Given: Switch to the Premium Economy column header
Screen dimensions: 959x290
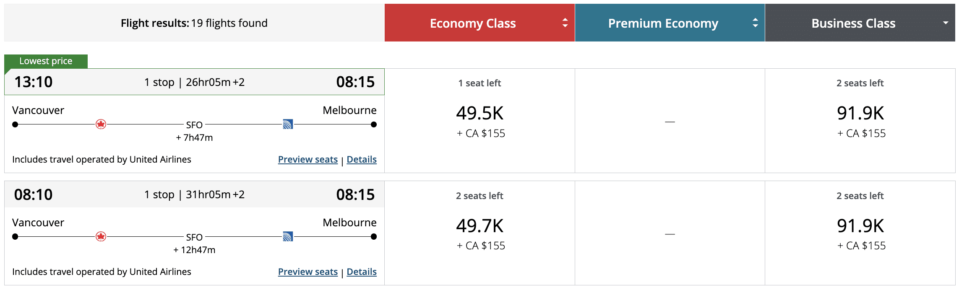Looking at the screenshot, I should pos(663,23).
